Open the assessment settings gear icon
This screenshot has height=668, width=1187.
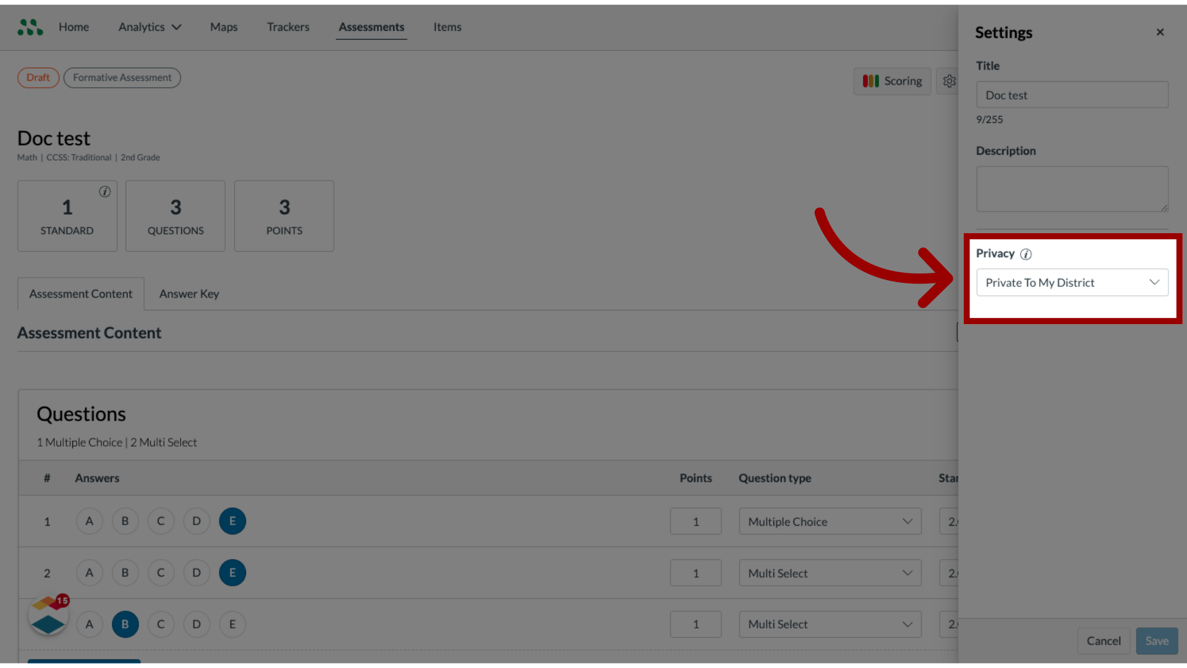coord(949,81)
